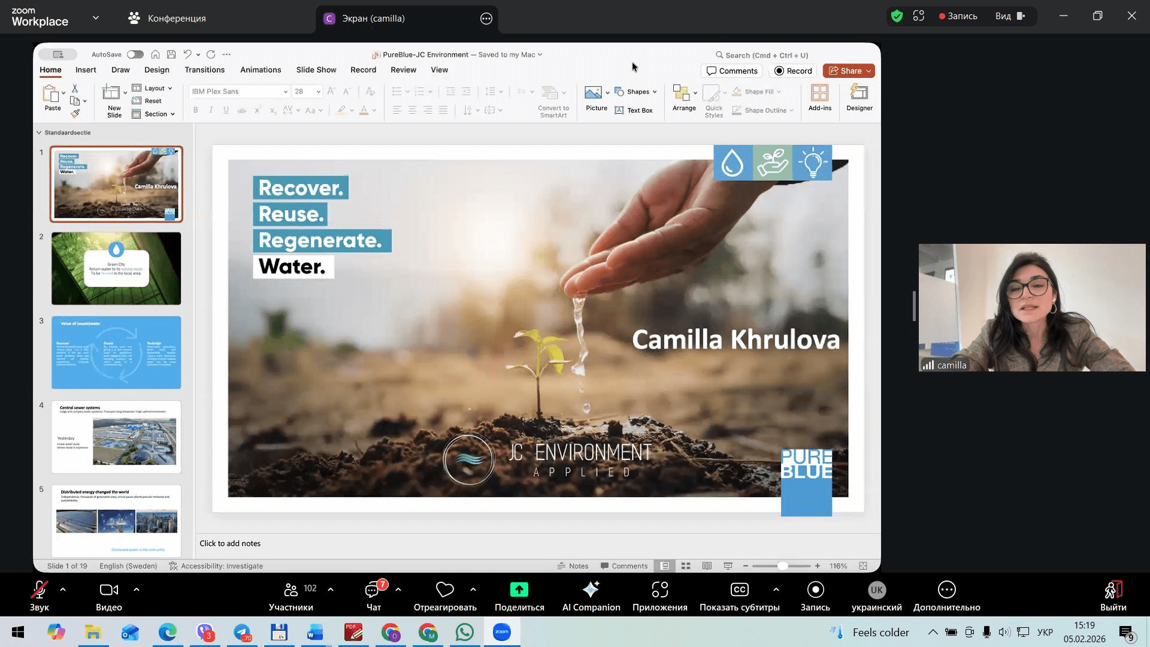This screenshot has width=1150, height=647.
Task: Open Zoom Workplace dropdown chevron
Action: point(96,18)
